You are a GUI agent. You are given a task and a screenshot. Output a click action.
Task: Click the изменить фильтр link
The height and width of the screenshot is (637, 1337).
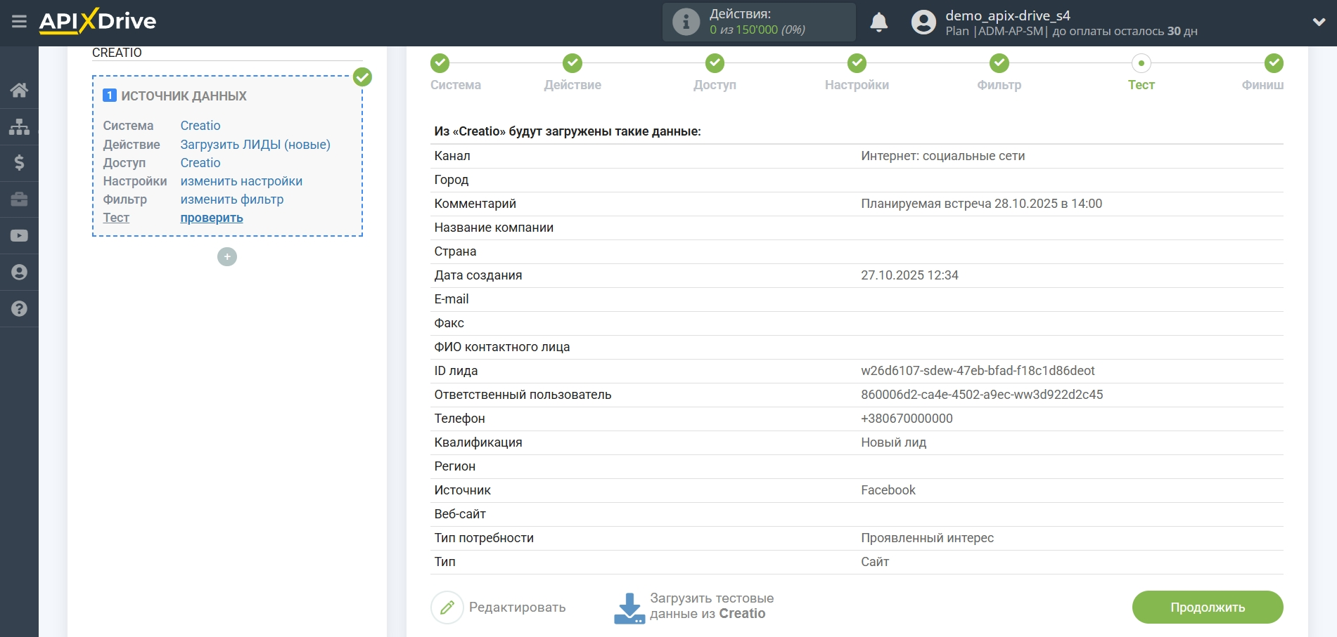(232, 199)
